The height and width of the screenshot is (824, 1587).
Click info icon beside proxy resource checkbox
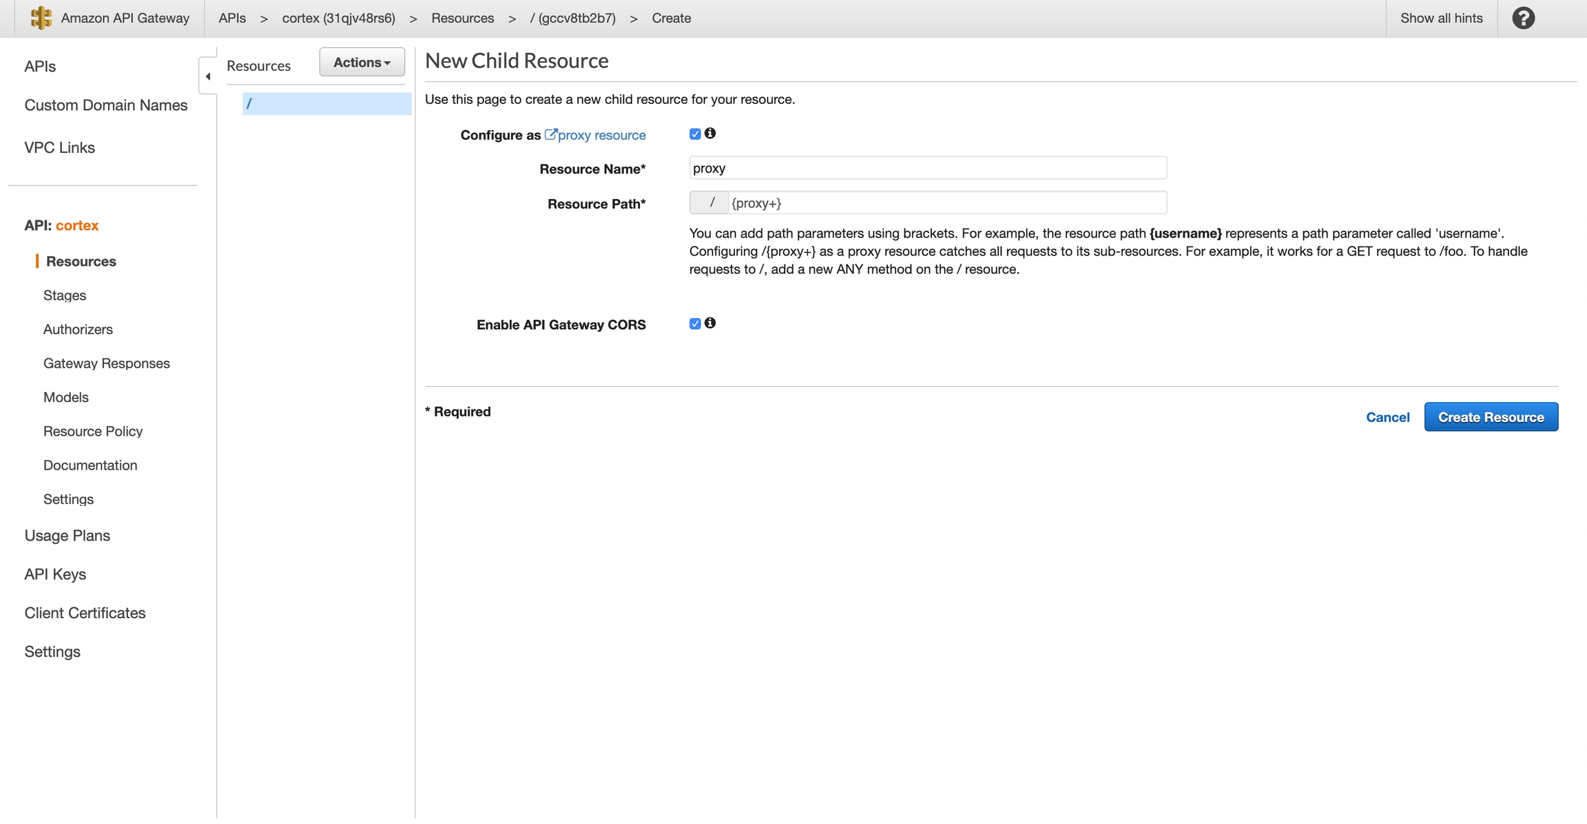710,134
